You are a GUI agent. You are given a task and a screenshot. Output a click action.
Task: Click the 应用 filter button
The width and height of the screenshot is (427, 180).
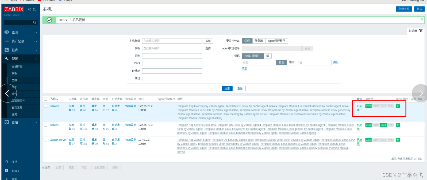click(x=227, y=88)
